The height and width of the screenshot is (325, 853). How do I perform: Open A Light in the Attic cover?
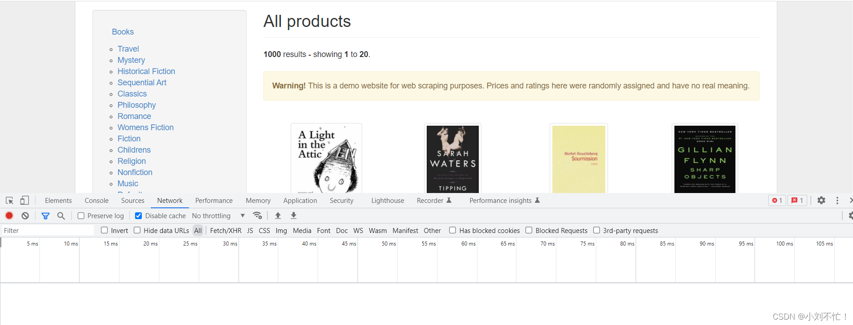click(x=327, y=158)
